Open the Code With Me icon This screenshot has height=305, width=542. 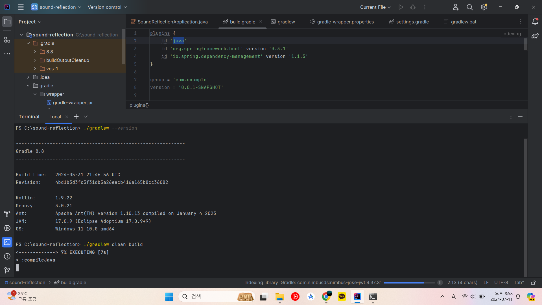456,7
